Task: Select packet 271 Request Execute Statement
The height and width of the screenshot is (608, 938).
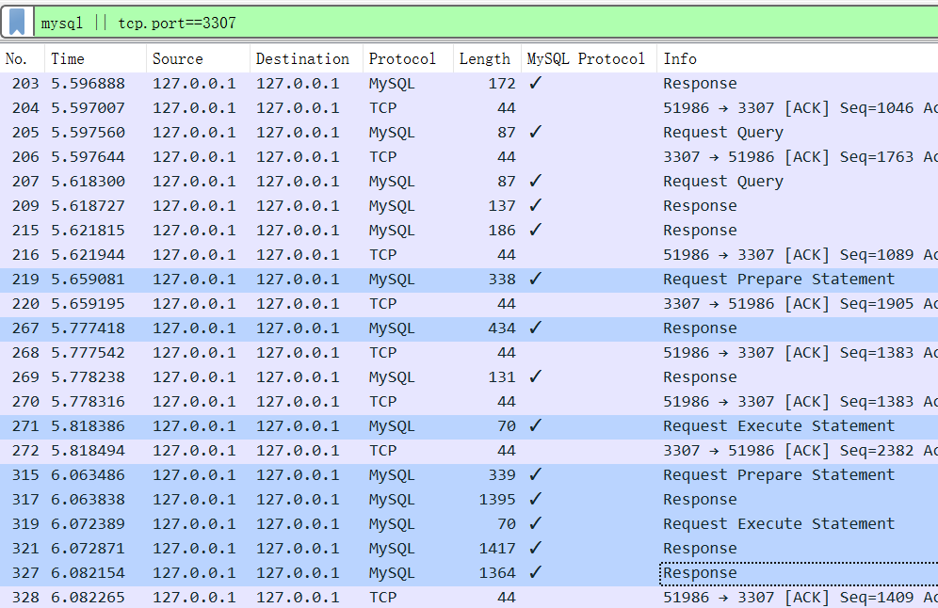Action: 778,426
